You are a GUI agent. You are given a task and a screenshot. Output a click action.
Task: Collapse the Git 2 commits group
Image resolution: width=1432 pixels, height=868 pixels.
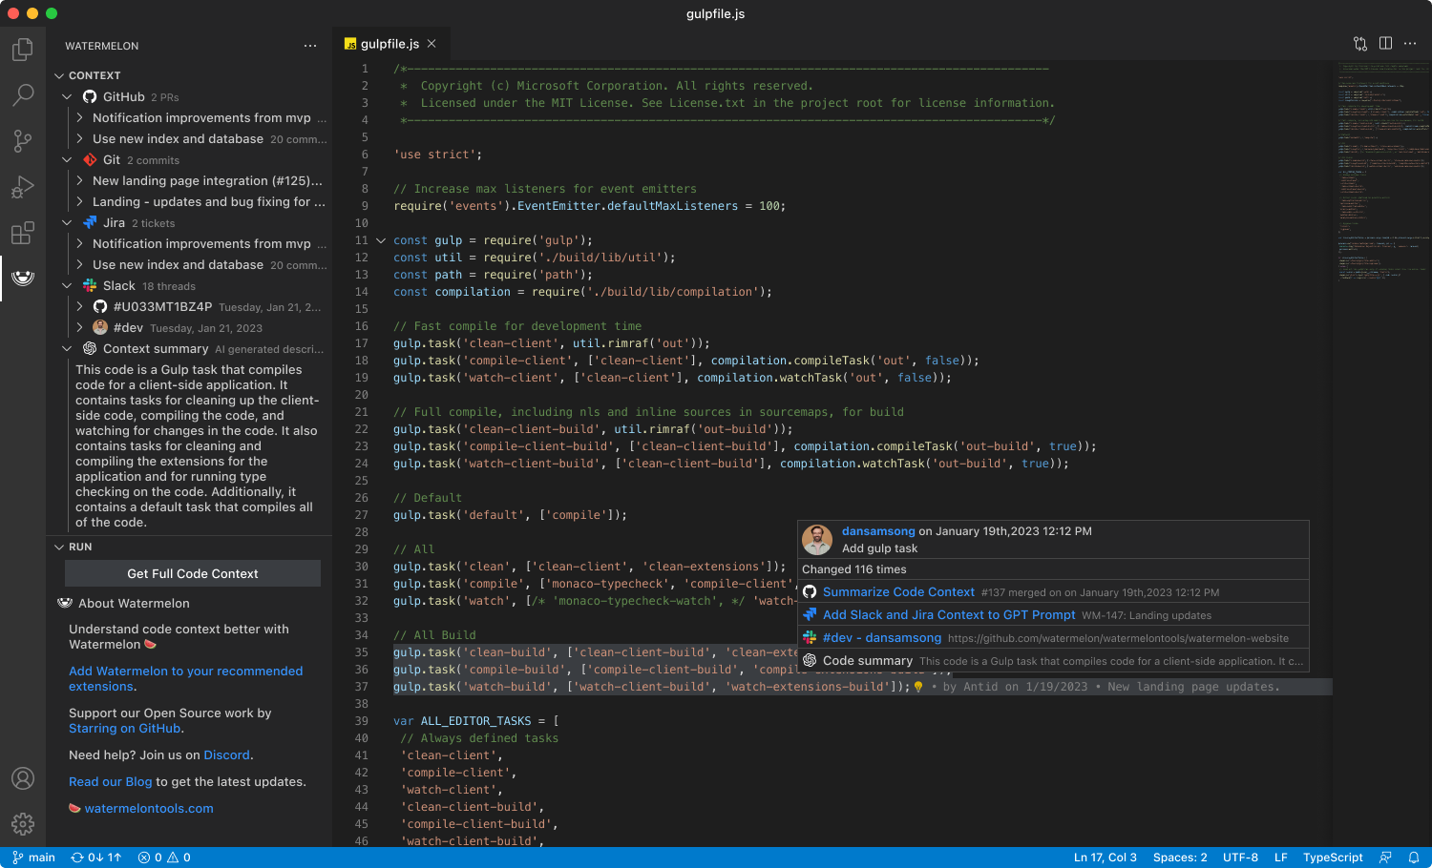[x=67, y=160]
